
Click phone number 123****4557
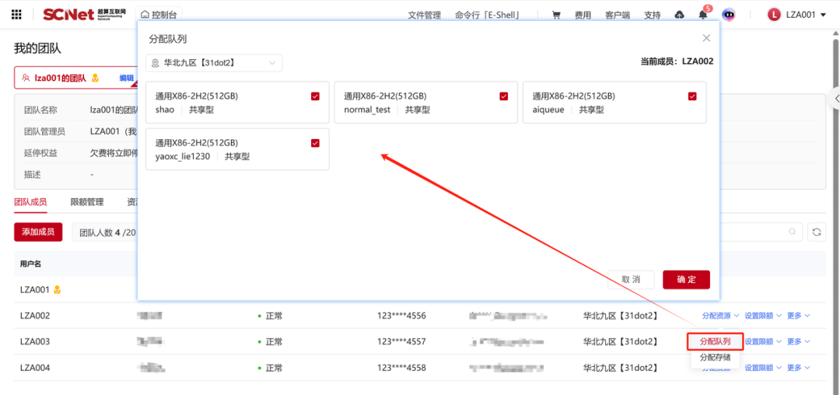click(401, 341)
